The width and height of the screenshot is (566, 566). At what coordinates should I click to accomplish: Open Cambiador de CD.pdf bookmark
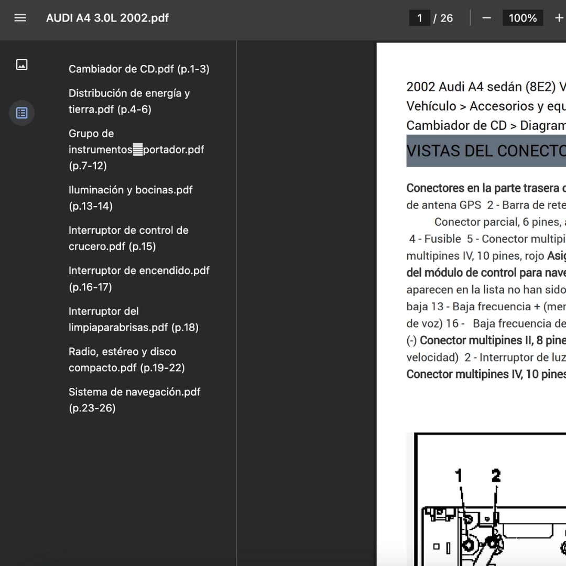coord(139,69)
